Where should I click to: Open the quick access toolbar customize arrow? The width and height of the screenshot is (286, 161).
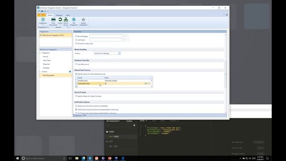[48, 11]
